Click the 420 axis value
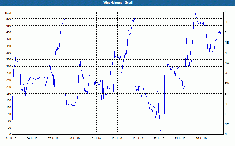The image size is (235, 146). (9, 39)
